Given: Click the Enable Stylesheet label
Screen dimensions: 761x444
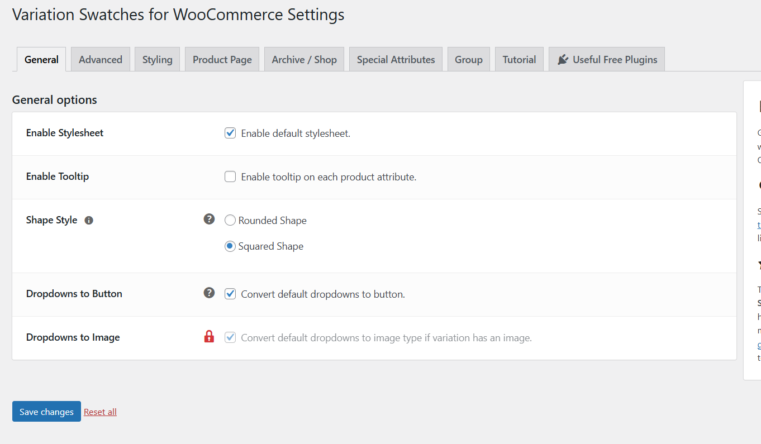Looking at the screenshot, I should (65, 133).
